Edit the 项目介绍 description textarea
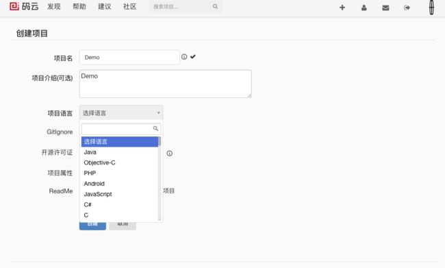 click(166, 84)
